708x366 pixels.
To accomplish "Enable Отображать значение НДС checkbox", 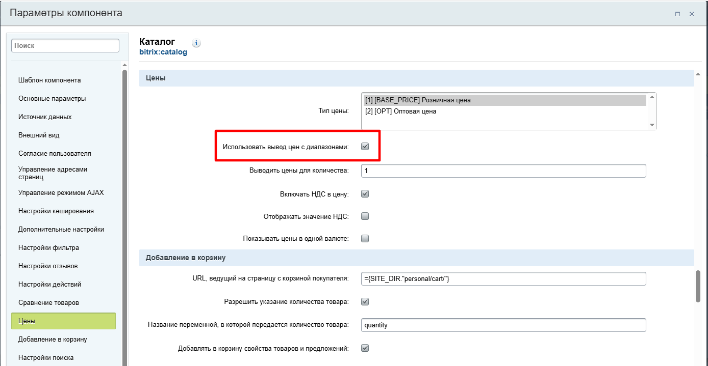I will 365,216.
